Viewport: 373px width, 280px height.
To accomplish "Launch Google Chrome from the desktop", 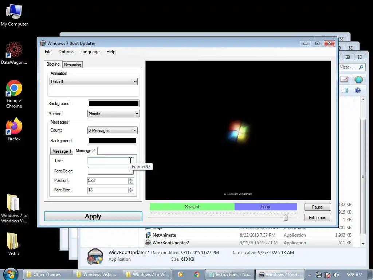I will (14, 94).
